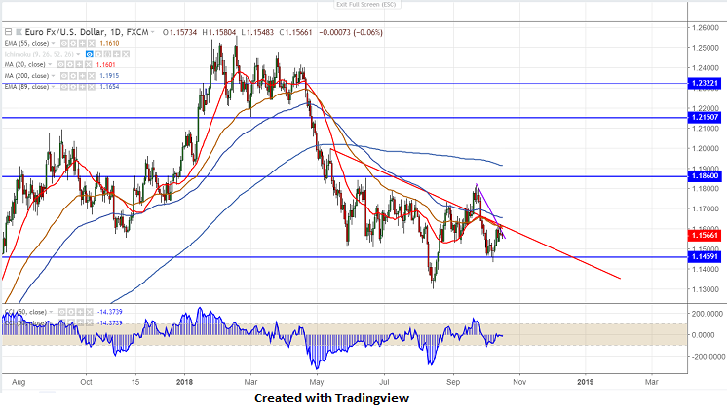Remove the MA (20, close) indicator
727x417 pixels.
[88, 65]
